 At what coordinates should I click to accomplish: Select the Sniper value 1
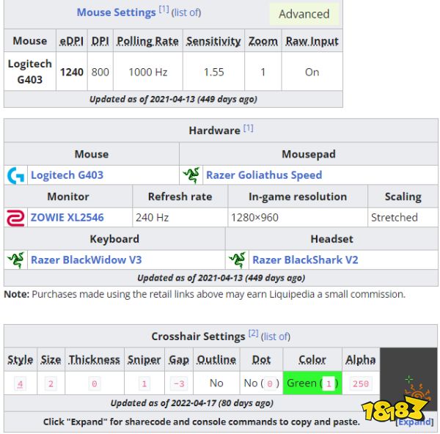(x=144, y=383)
